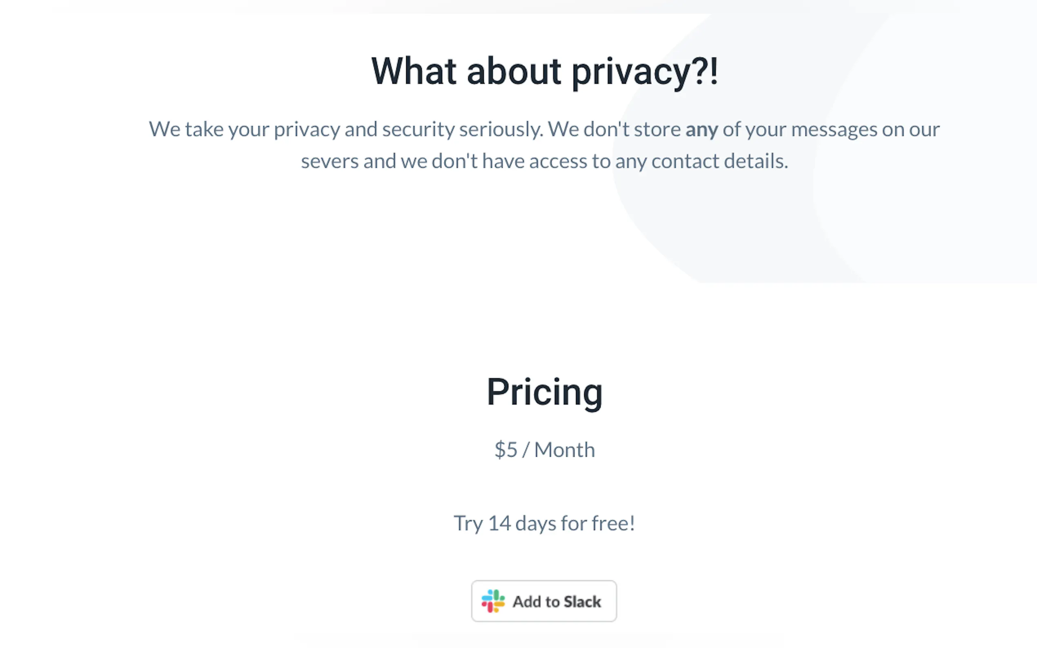Click the word "seriously" in the paragraph
Viewport: 1037px width, 648px height.
501,129
